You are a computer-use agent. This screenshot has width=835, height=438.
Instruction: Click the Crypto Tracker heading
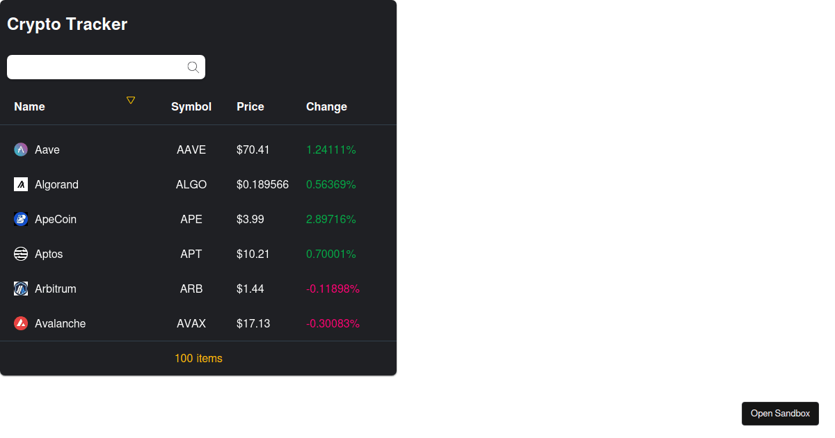[67, 24]
